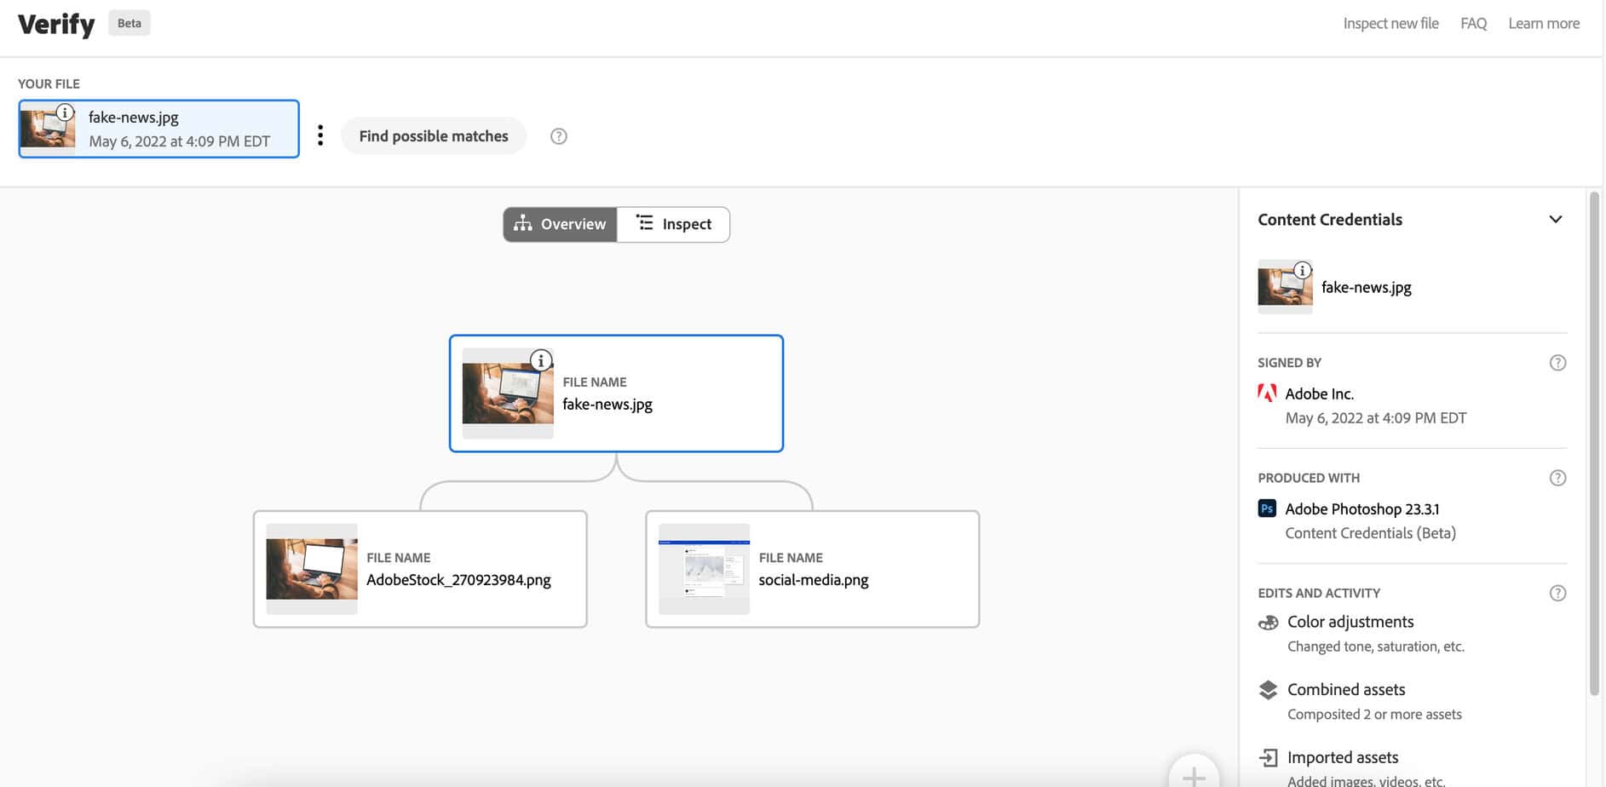
Task: Collapse the Content Credentials panel
Action: 1555,220
